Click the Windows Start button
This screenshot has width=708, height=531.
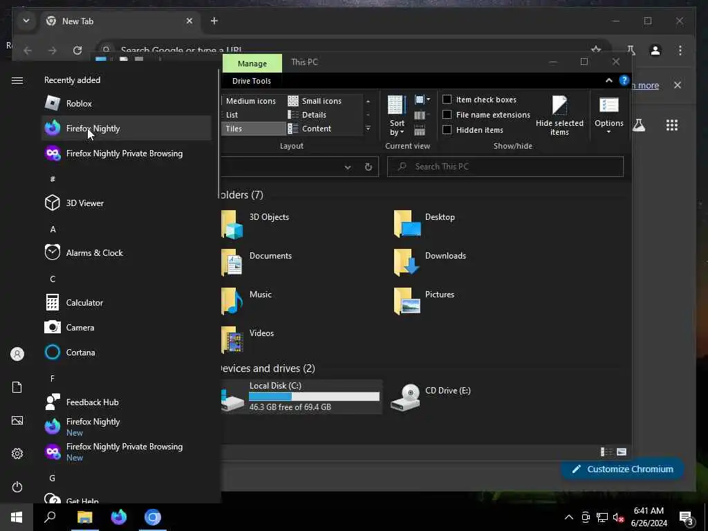pos(17,517)
